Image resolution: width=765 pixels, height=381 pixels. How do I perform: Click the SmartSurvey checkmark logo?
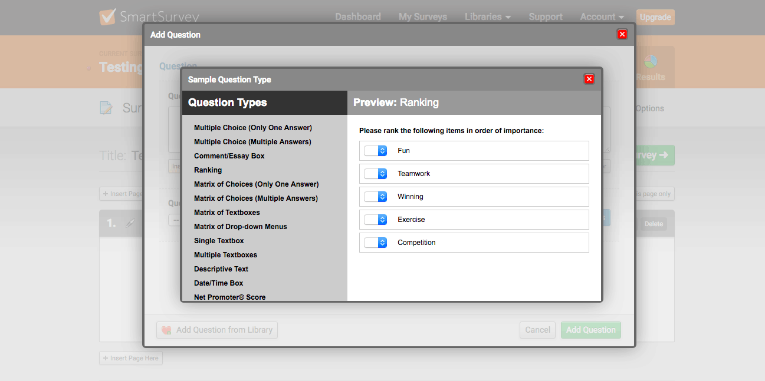click(107, 17)
